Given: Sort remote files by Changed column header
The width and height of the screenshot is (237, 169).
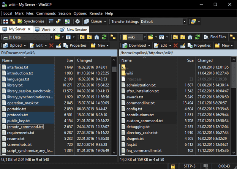Looking at the screenshot, I should click(x=205, y=60).
